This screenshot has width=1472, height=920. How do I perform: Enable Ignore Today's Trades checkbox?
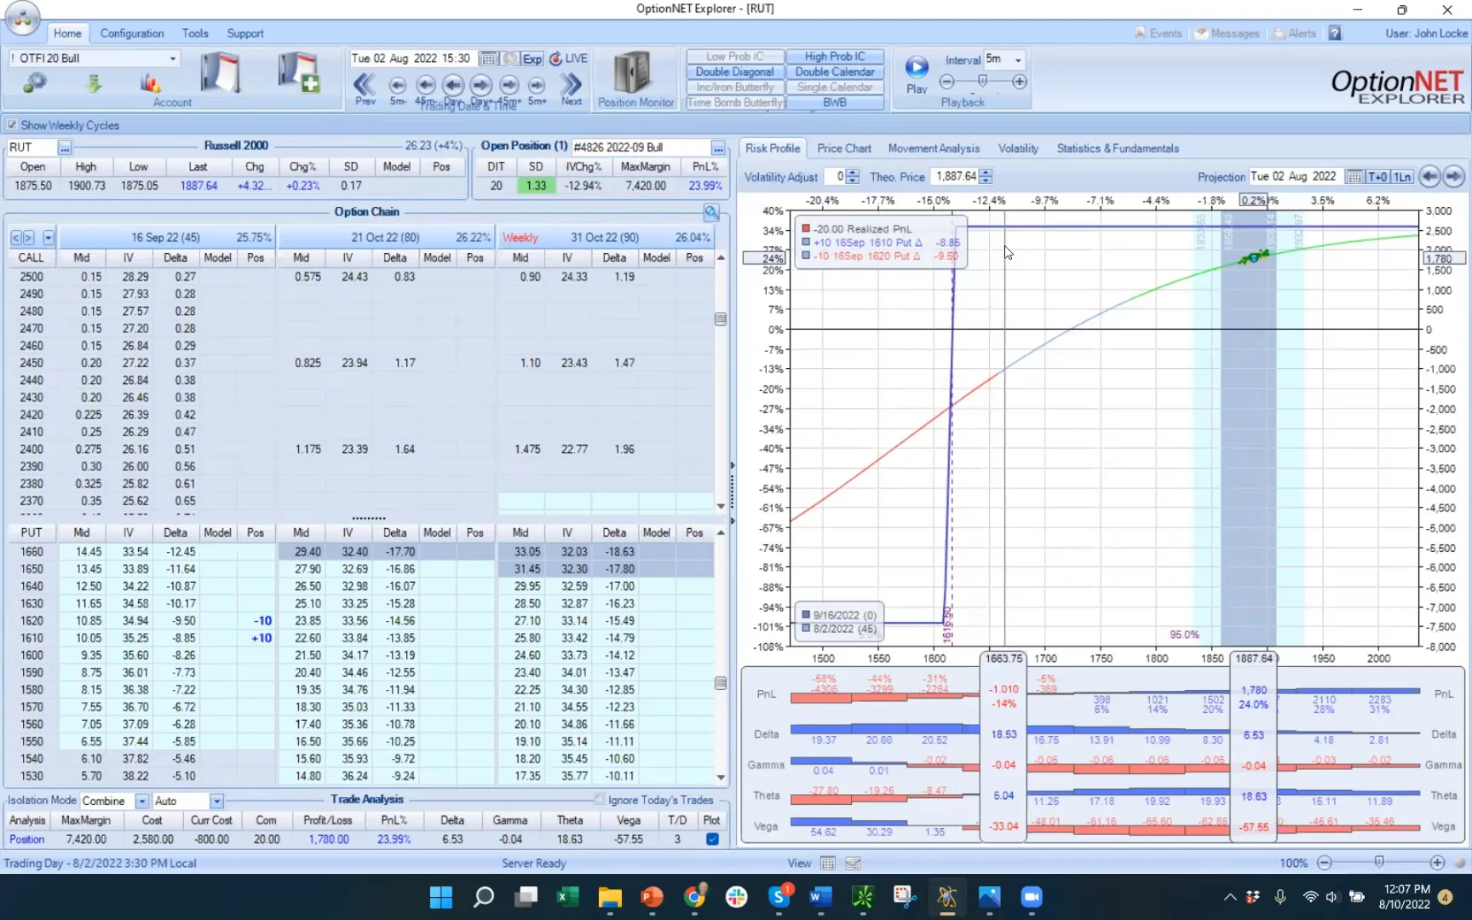tap(600, 799)
